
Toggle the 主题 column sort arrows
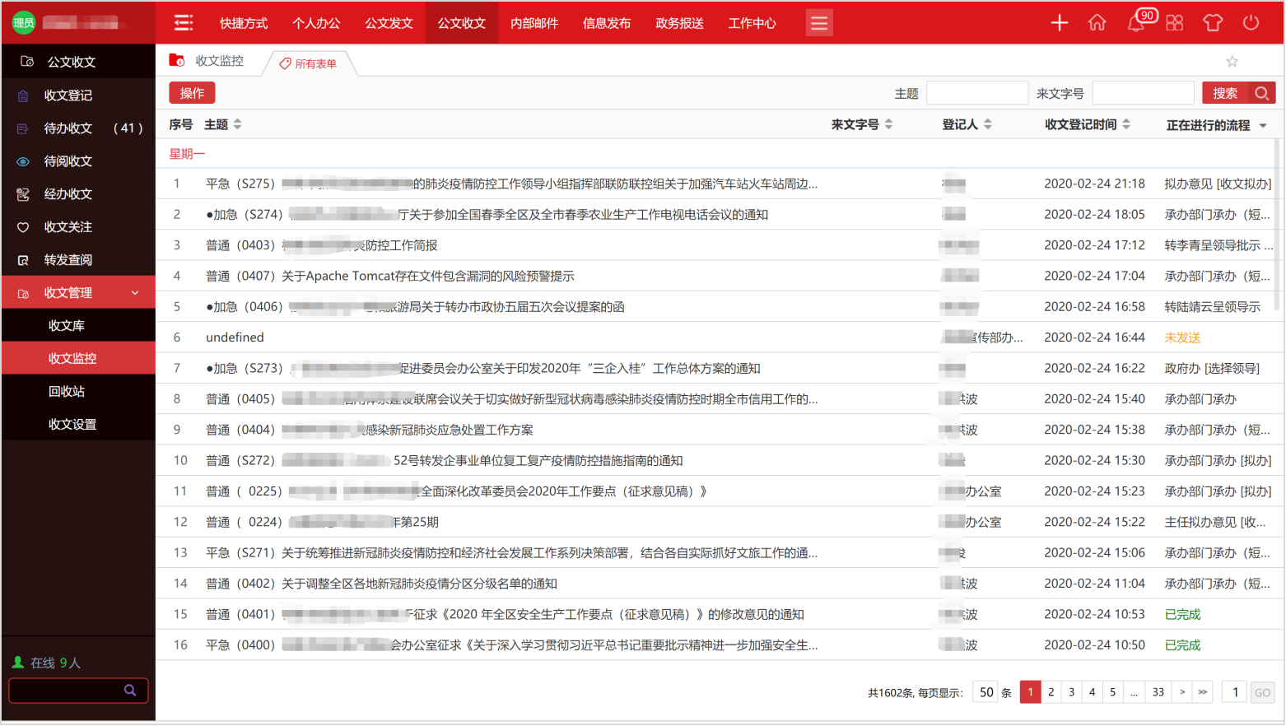[236, 125]
